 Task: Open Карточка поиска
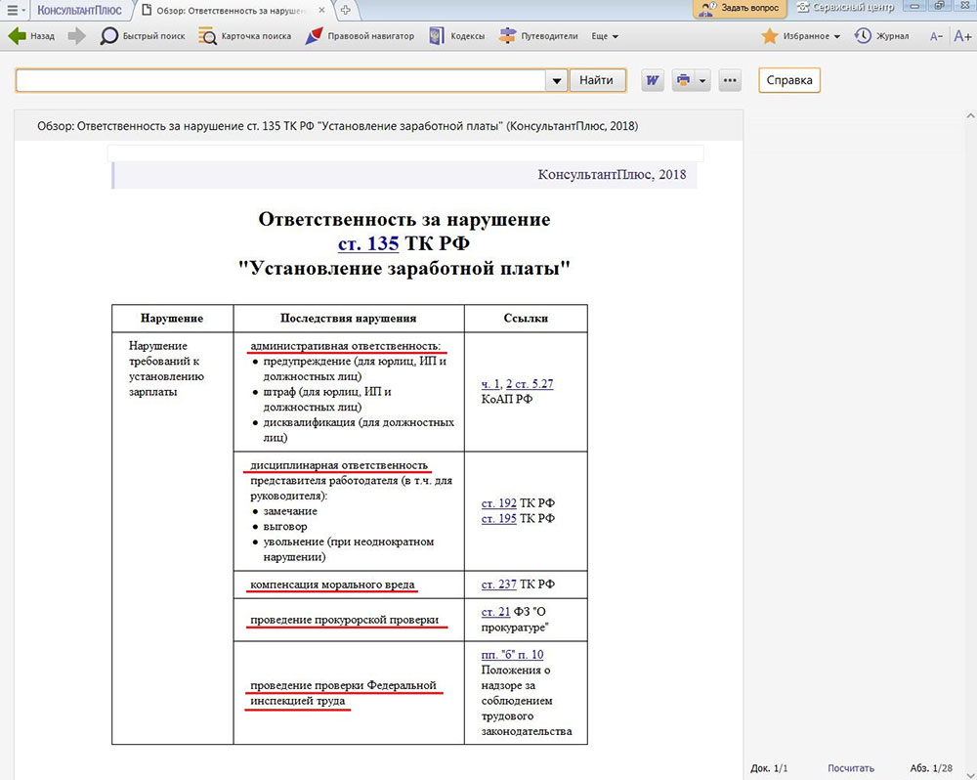(x=244, y=36)
